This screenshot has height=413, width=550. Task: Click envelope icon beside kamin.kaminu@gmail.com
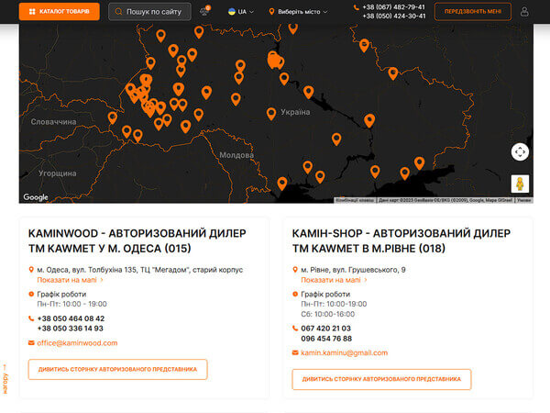coord(295,352)
